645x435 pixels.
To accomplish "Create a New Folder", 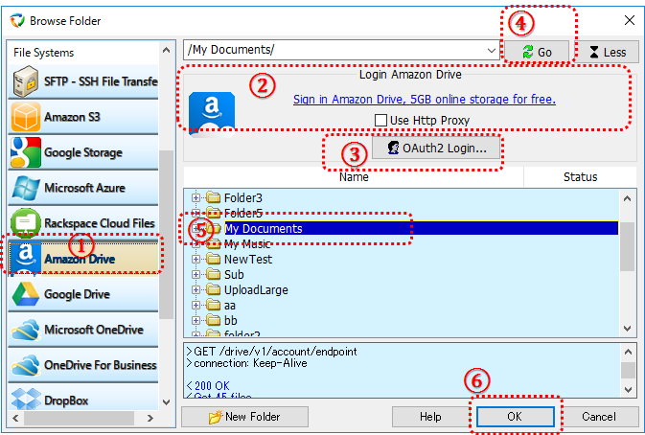I will (244, 417).
